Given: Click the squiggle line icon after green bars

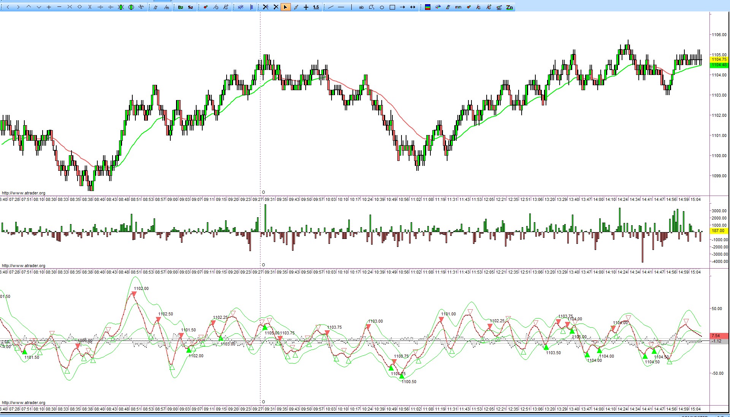Looking at the screenshot, I should point(141,7).
